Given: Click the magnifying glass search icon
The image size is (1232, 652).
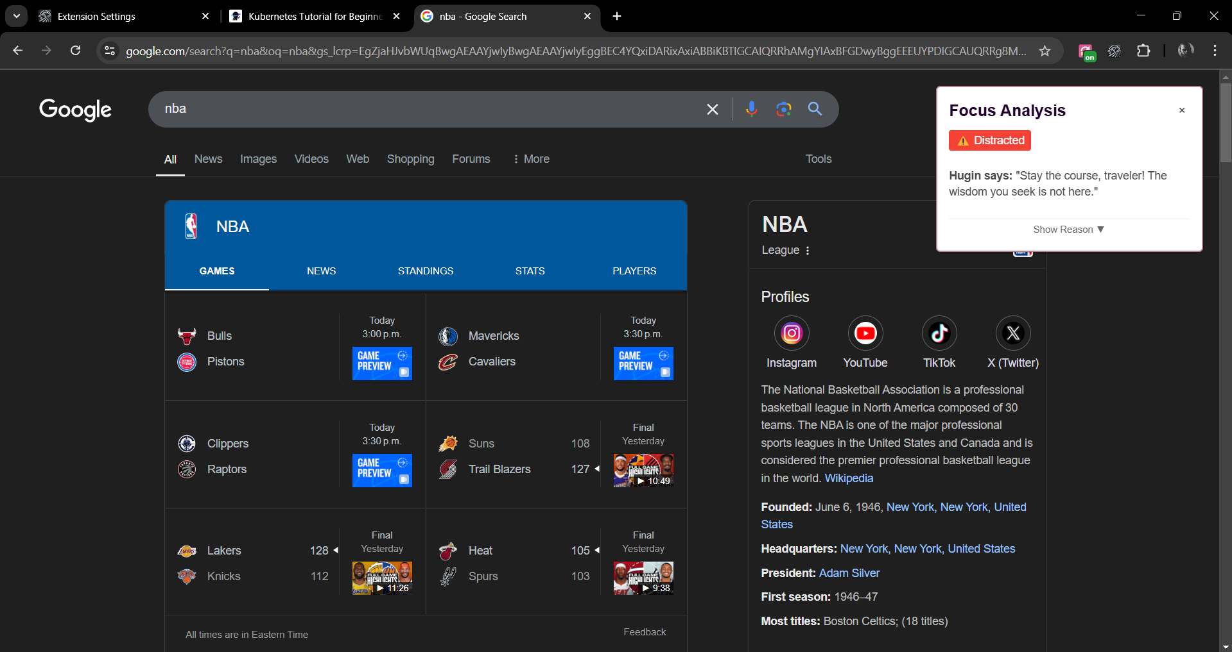Looking at the screenshot, I should coord(815,109).
